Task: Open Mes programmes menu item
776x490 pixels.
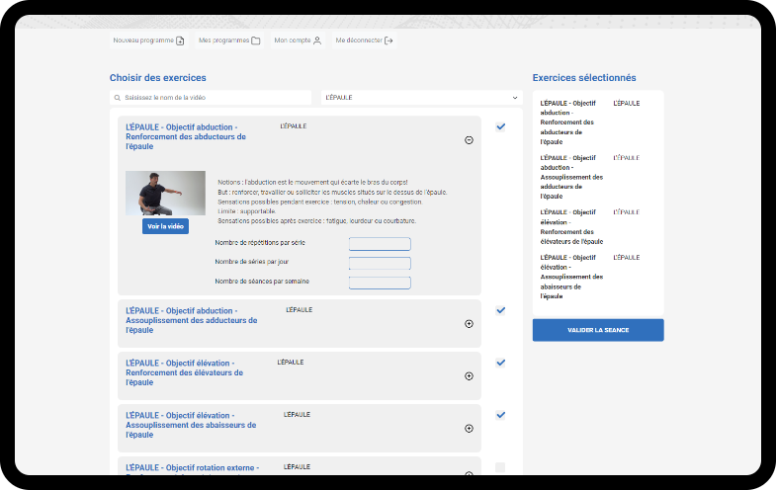Action: [228, 41]
